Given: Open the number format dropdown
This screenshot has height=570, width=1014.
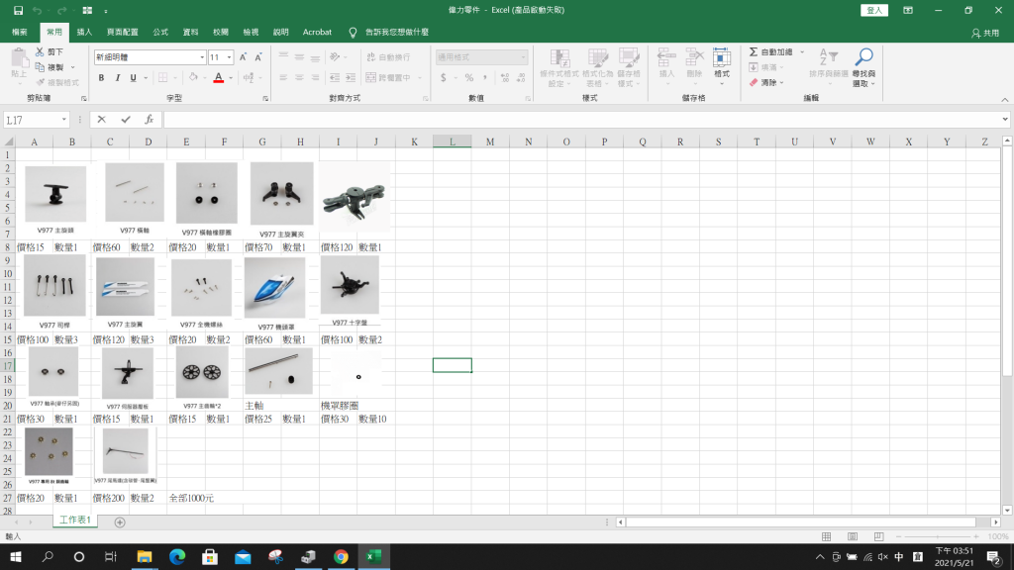Looking at the screenshot, I should click(523, 57).
